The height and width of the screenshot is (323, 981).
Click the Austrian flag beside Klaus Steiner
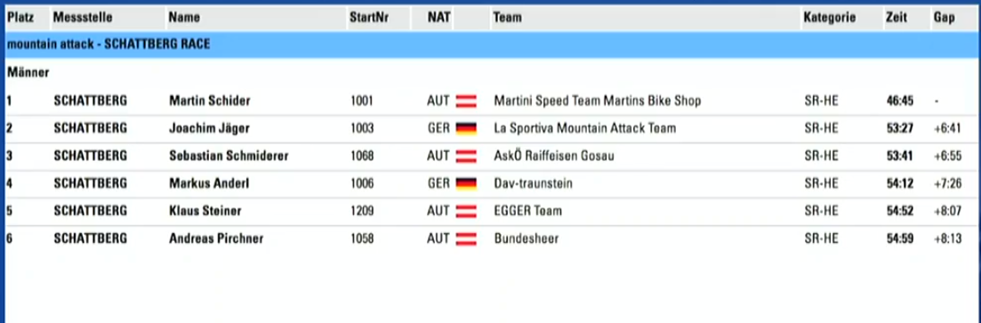click(466, 211)
